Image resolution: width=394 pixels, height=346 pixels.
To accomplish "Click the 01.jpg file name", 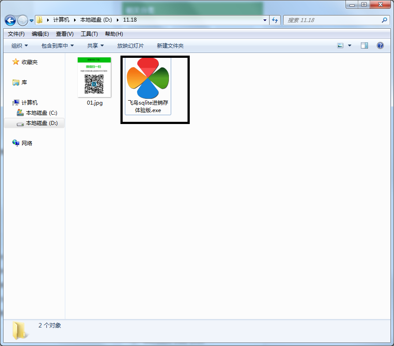I will (x=95, y=103).
